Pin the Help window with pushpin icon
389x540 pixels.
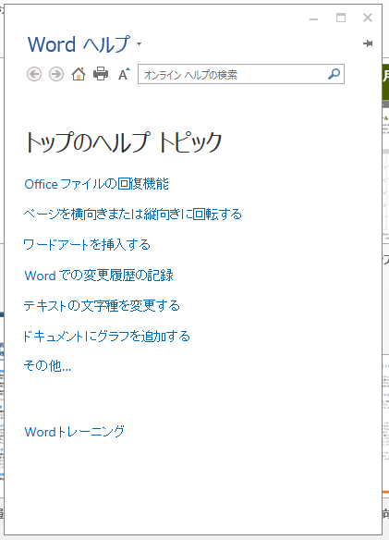(x=368, y=43)
